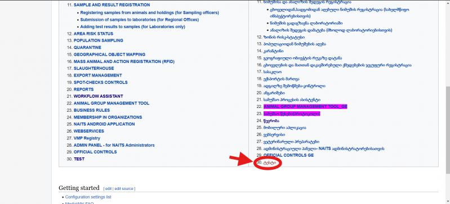Screen dimensions: 450x204
Task: Go to POPULATION SAMPLING page
Action: coord(99,40)
